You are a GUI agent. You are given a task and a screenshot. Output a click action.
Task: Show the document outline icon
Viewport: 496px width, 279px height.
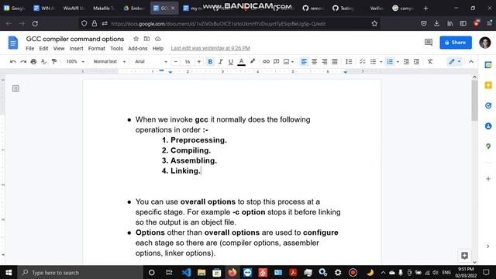pos(15,88)
